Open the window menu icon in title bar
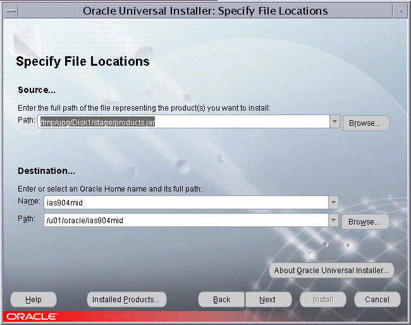 (x=11, y=11)
